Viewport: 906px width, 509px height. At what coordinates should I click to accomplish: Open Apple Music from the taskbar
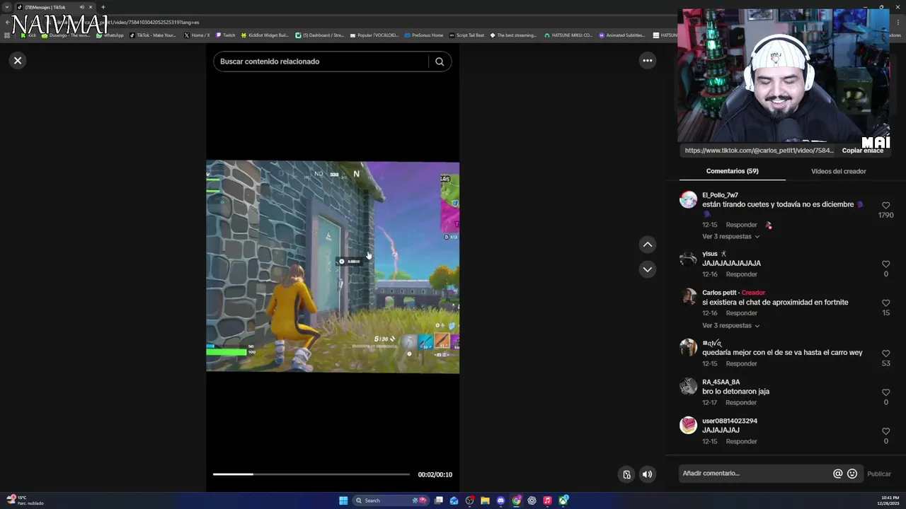click(x=547, y=501)
